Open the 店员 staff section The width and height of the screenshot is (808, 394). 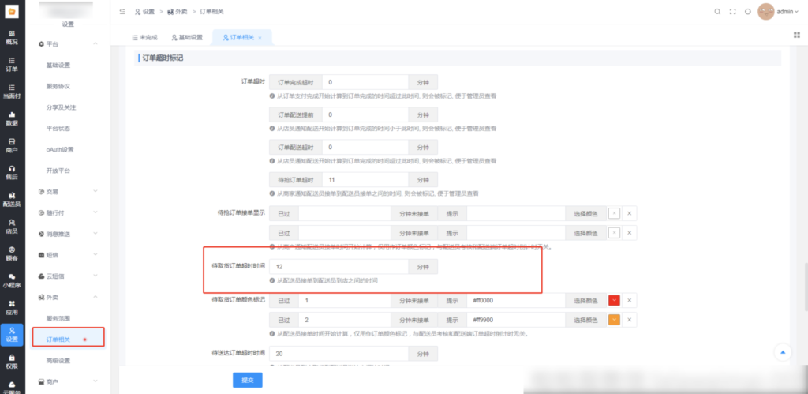point(12,226)
